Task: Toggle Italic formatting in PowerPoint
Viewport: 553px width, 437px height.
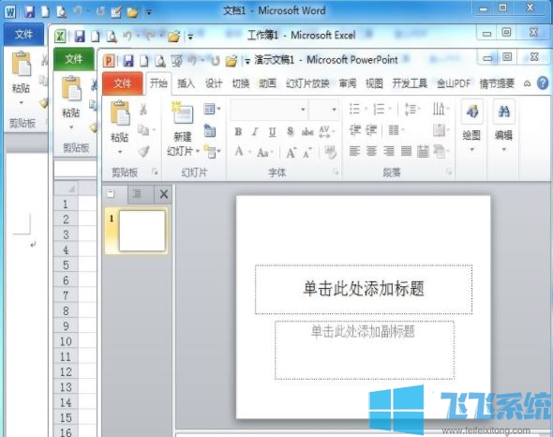Action: pyautogui.click(x=255, y=131)
